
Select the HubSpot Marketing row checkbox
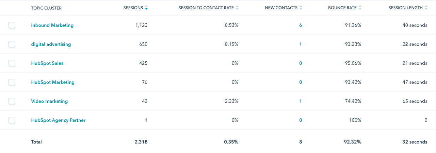point(12,82)
